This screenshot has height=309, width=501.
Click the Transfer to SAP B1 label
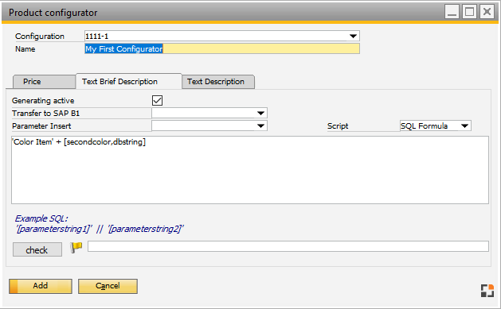[45, 114]
